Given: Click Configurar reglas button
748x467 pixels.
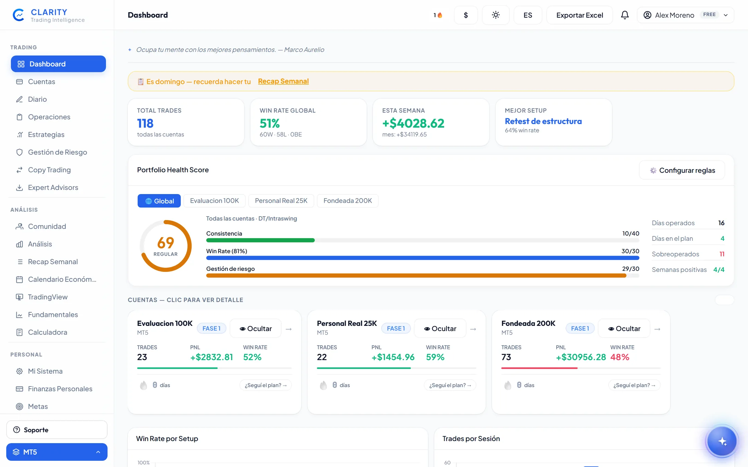Looking at the screenshot, I should (x=682, y=170).
